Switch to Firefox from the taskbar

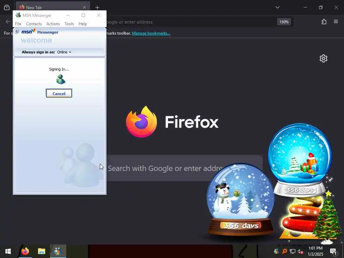click(x=25, y=251)
